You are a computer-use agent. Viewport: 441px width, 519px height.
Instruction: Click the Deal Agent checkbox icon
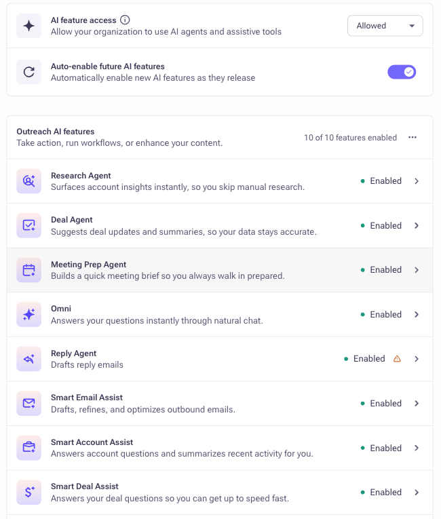point(28,225)
